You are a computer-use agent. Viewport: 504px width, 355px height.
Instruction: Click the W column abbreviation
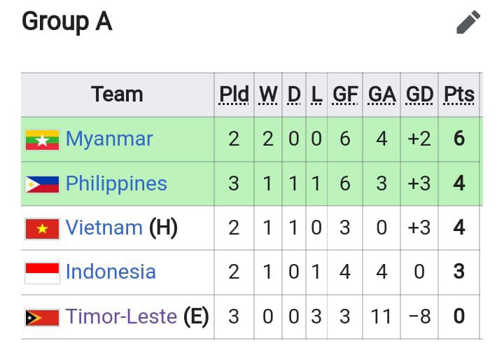(268, 95)
